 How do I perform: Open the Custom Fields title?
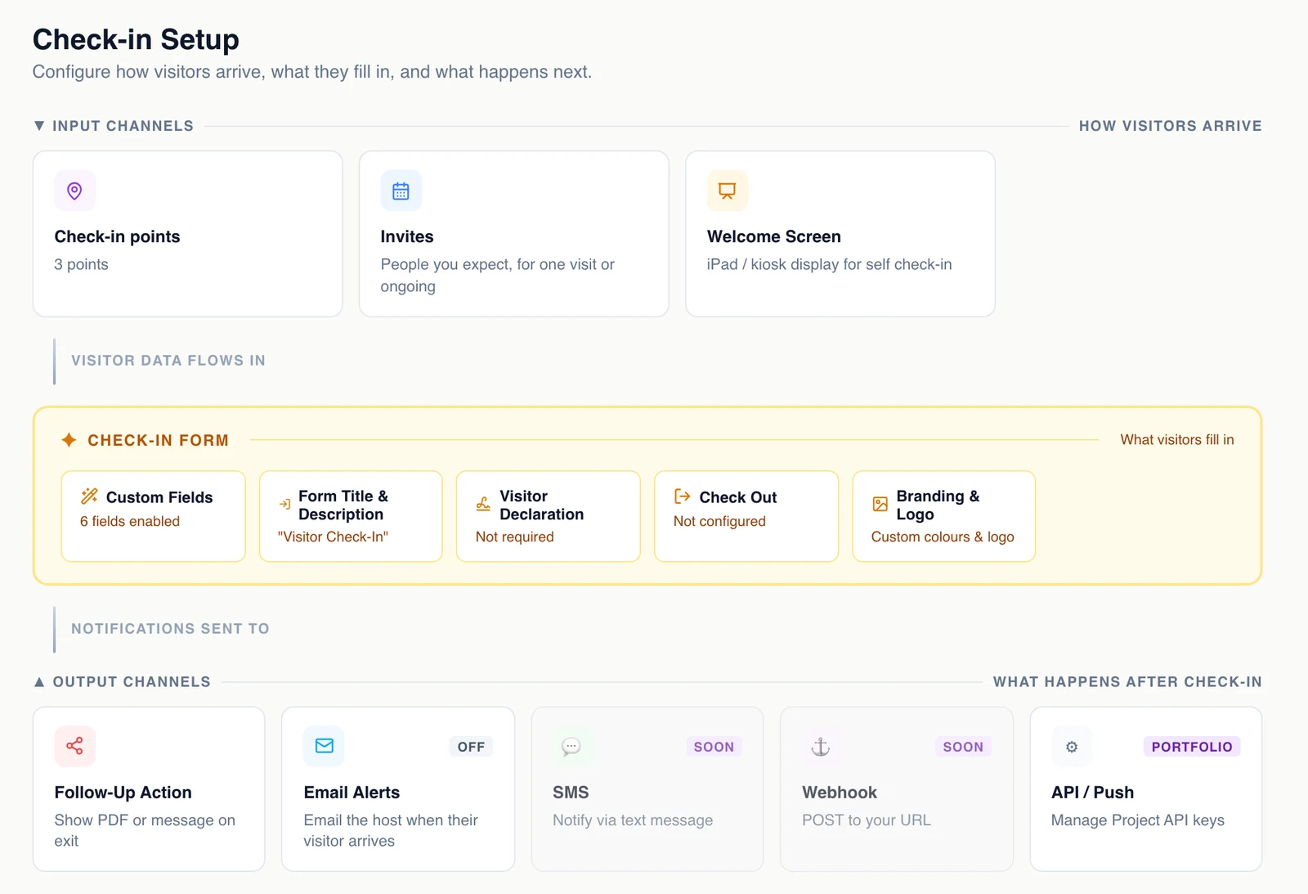(159, 497)
